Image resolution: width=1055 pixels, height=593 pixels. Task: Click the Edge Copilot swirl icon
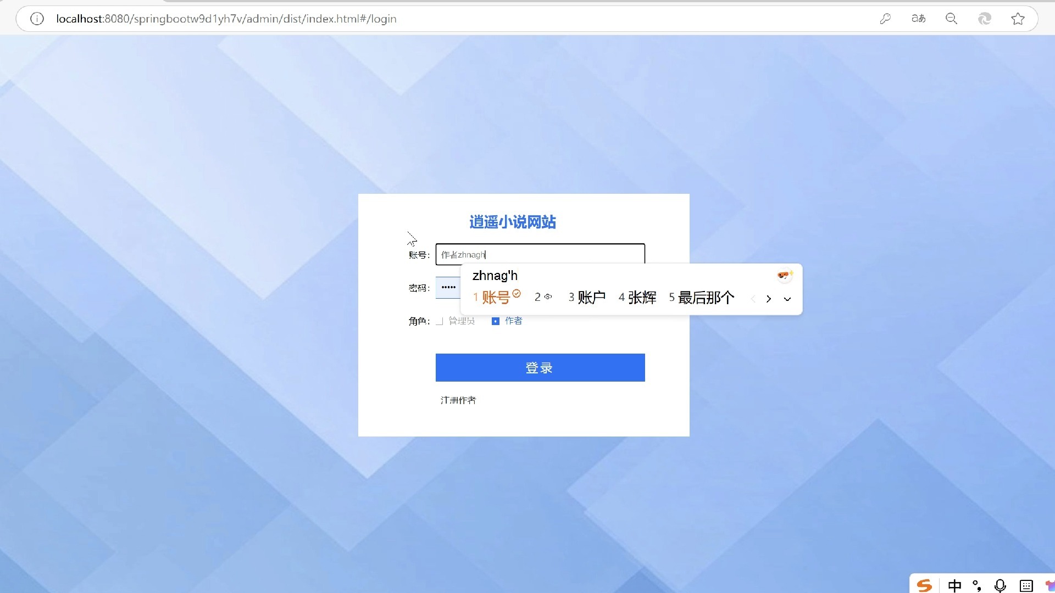[984, 19]
